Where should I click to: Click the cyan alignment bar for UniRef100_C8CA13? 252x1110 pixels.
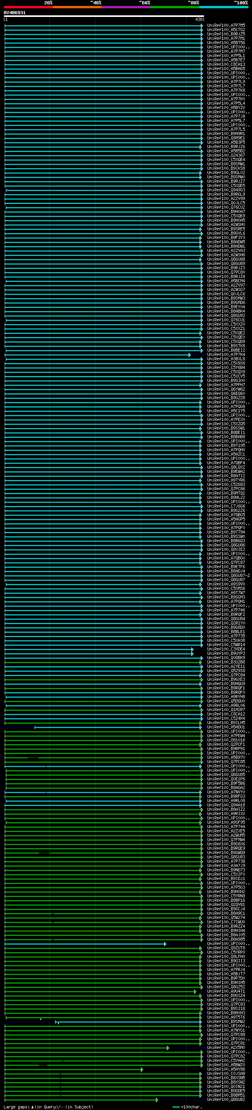[x=104, y=65]
